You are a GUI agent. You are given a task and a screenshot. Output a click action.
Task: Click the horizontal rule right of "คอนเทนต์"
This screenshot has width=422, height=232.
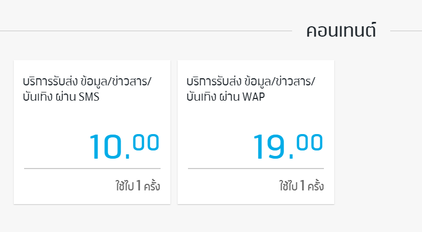point(406,31)
